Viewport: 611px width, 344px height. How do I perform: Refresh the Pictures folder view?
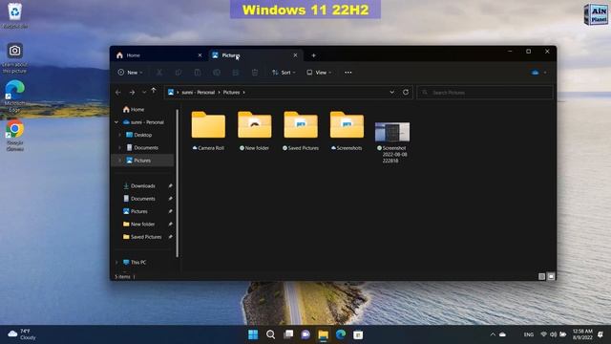(406, 93)
